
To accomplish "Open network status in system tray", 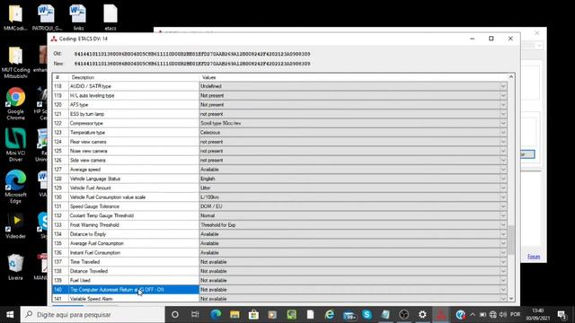I will pyautogui.click(x=493, y=315).
